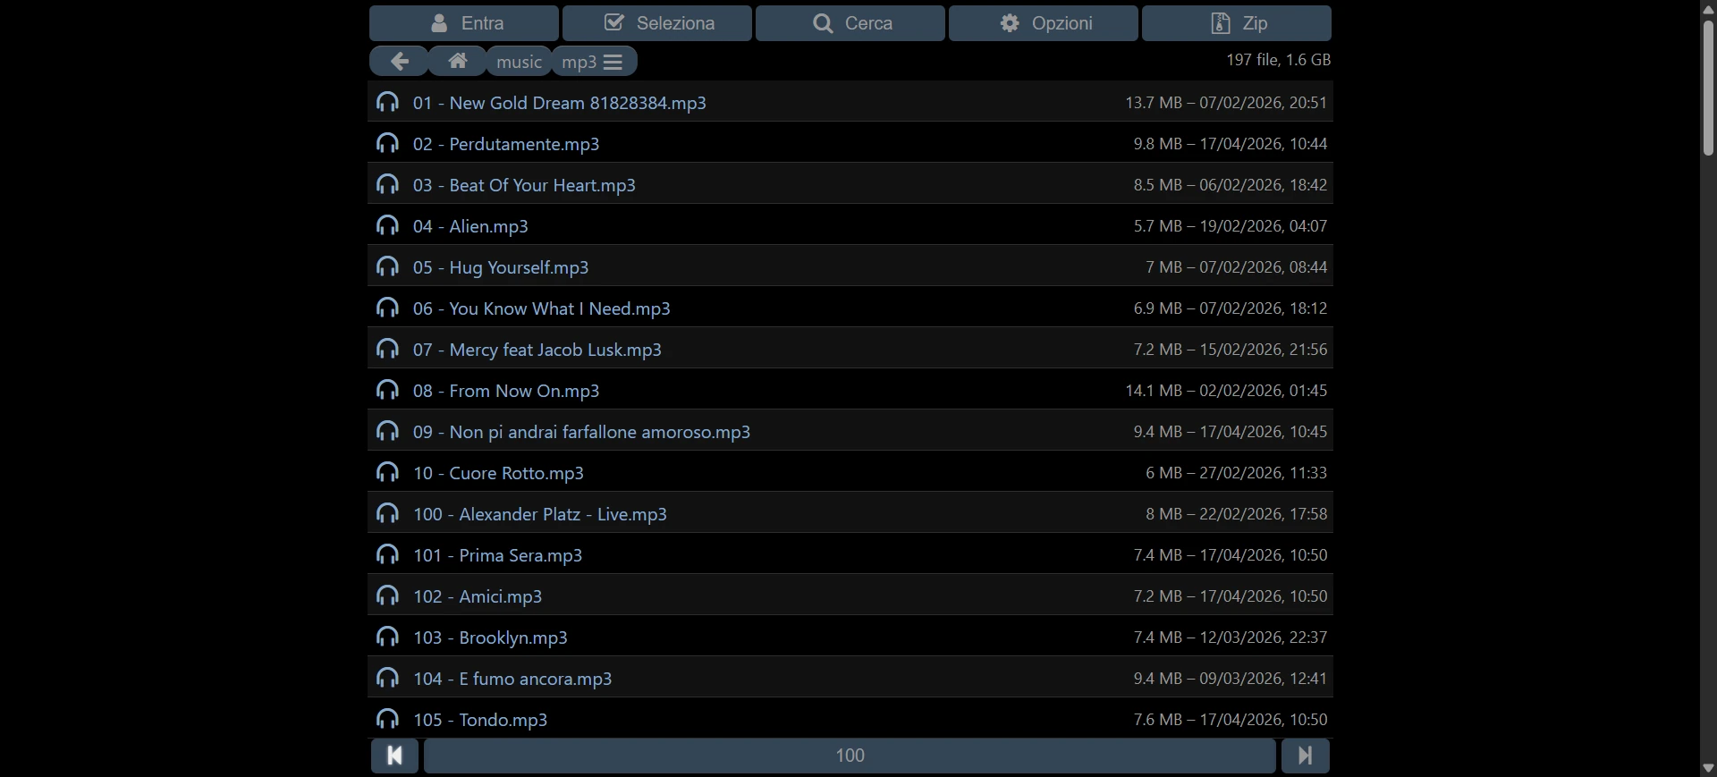The image size is (1717, 777).
Task: Open 04 - Alien.mp3 file
Action: click(470, 226)
